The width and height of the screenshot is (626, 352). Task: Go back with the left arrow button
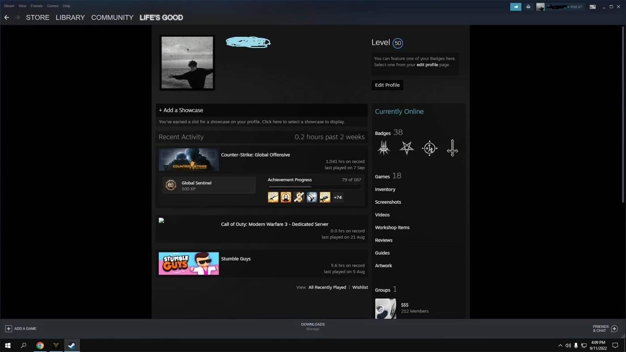[x=7, y=17]
